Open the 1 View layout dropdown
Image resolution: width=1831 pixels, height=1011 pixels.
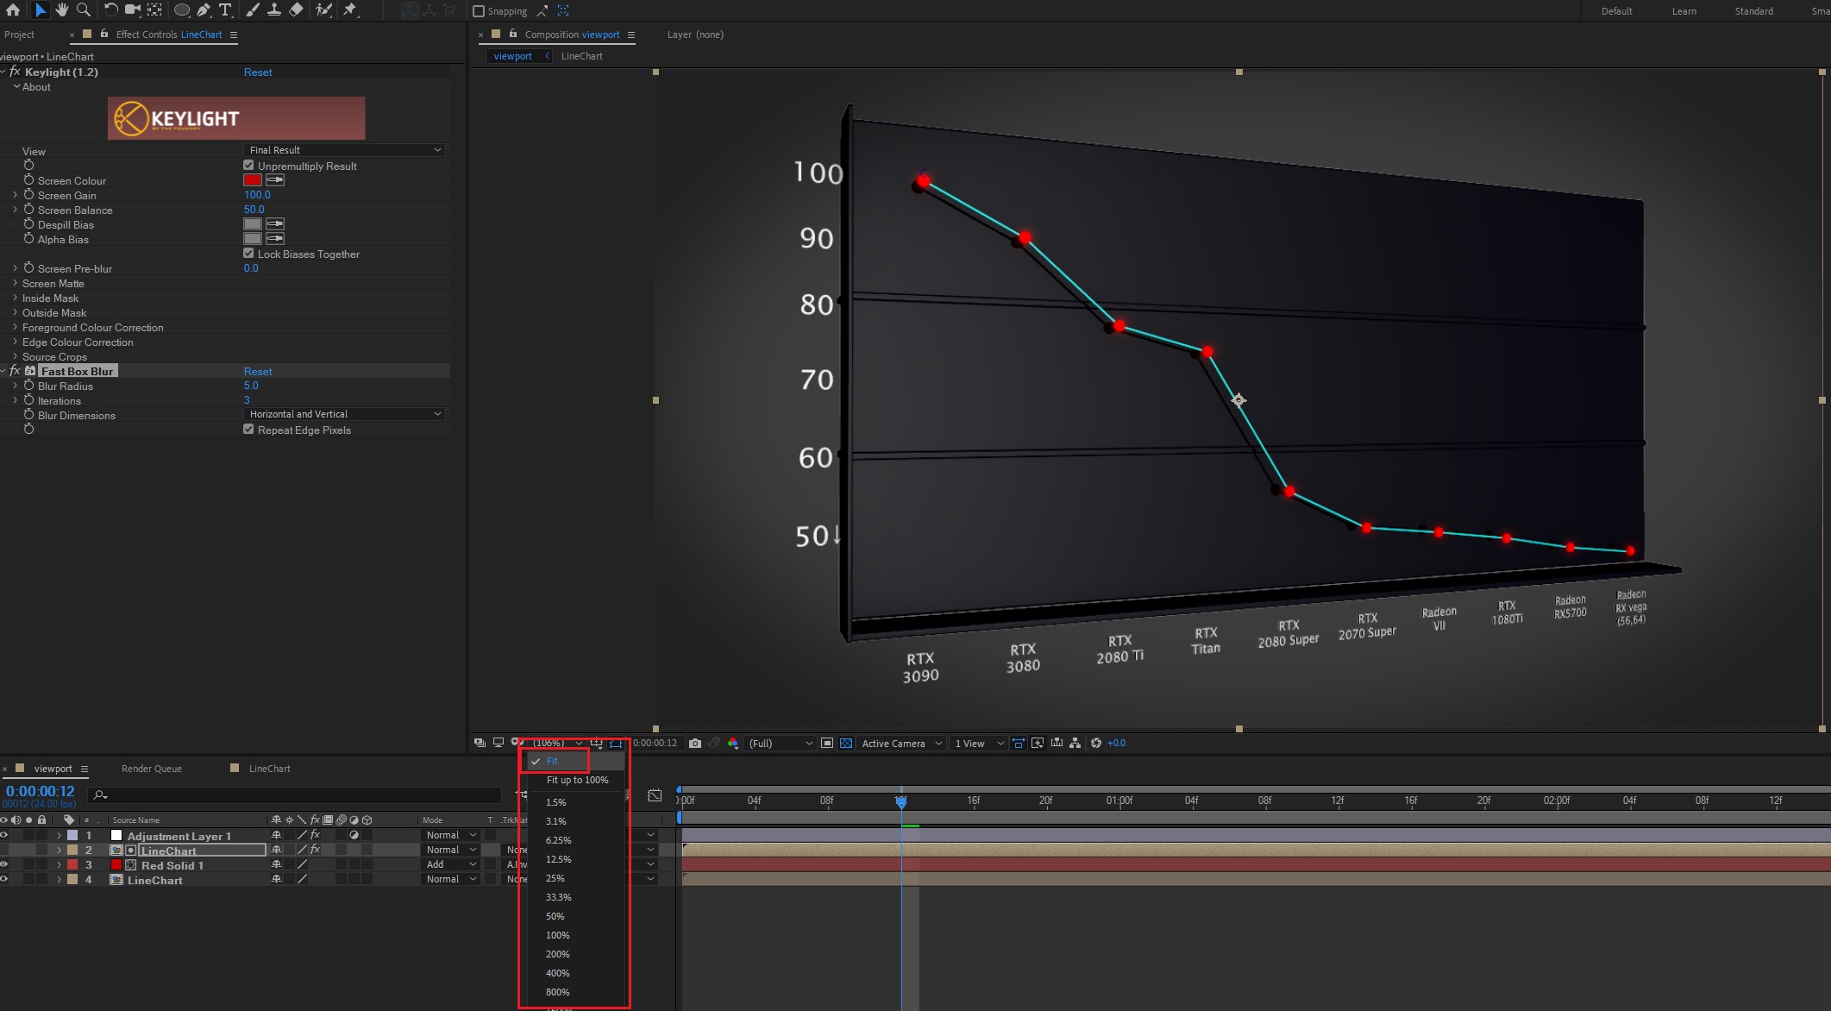[x=979, y=744]
